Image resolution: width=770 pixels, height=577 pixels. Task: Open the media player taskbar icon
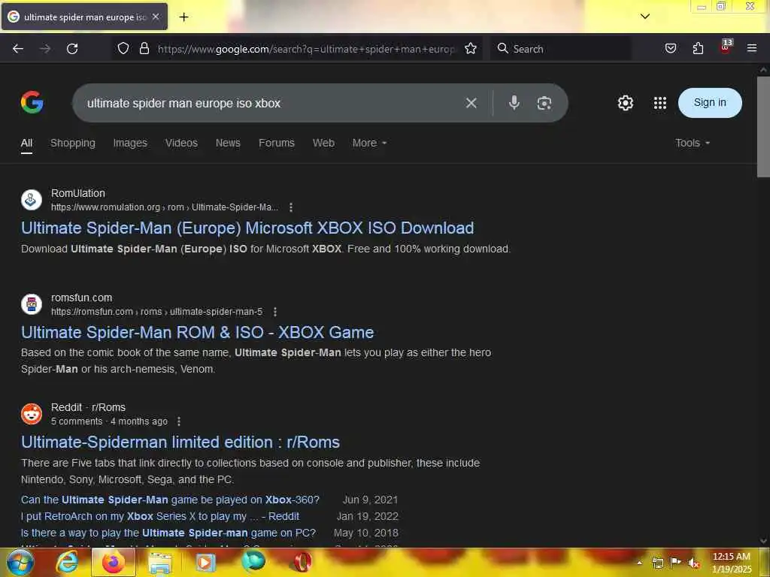pos(206,562)
